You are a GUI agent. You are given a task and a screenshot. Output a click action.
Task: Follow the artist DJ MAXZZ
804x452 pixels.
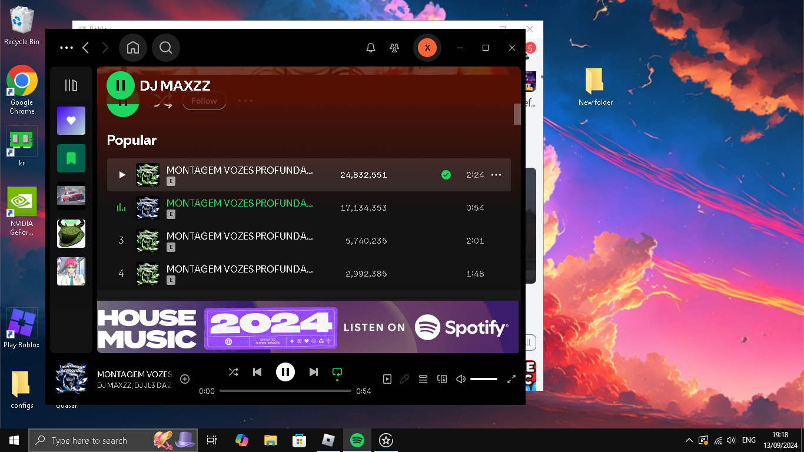click(204, 101)
